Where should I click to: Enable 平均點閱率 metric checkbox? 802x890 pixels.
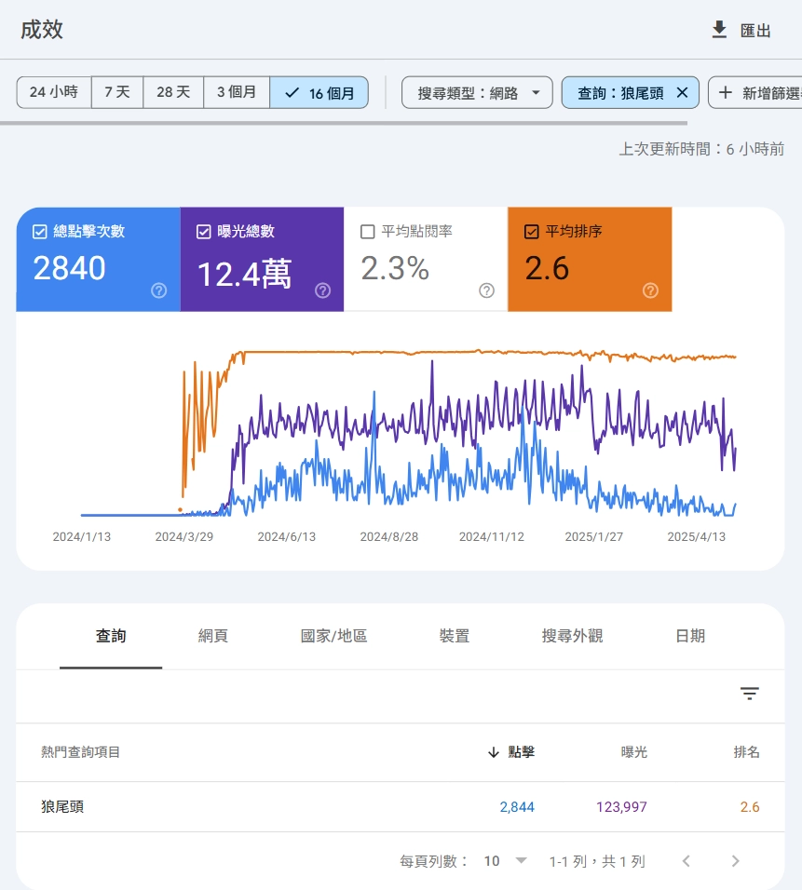(368, 232)
